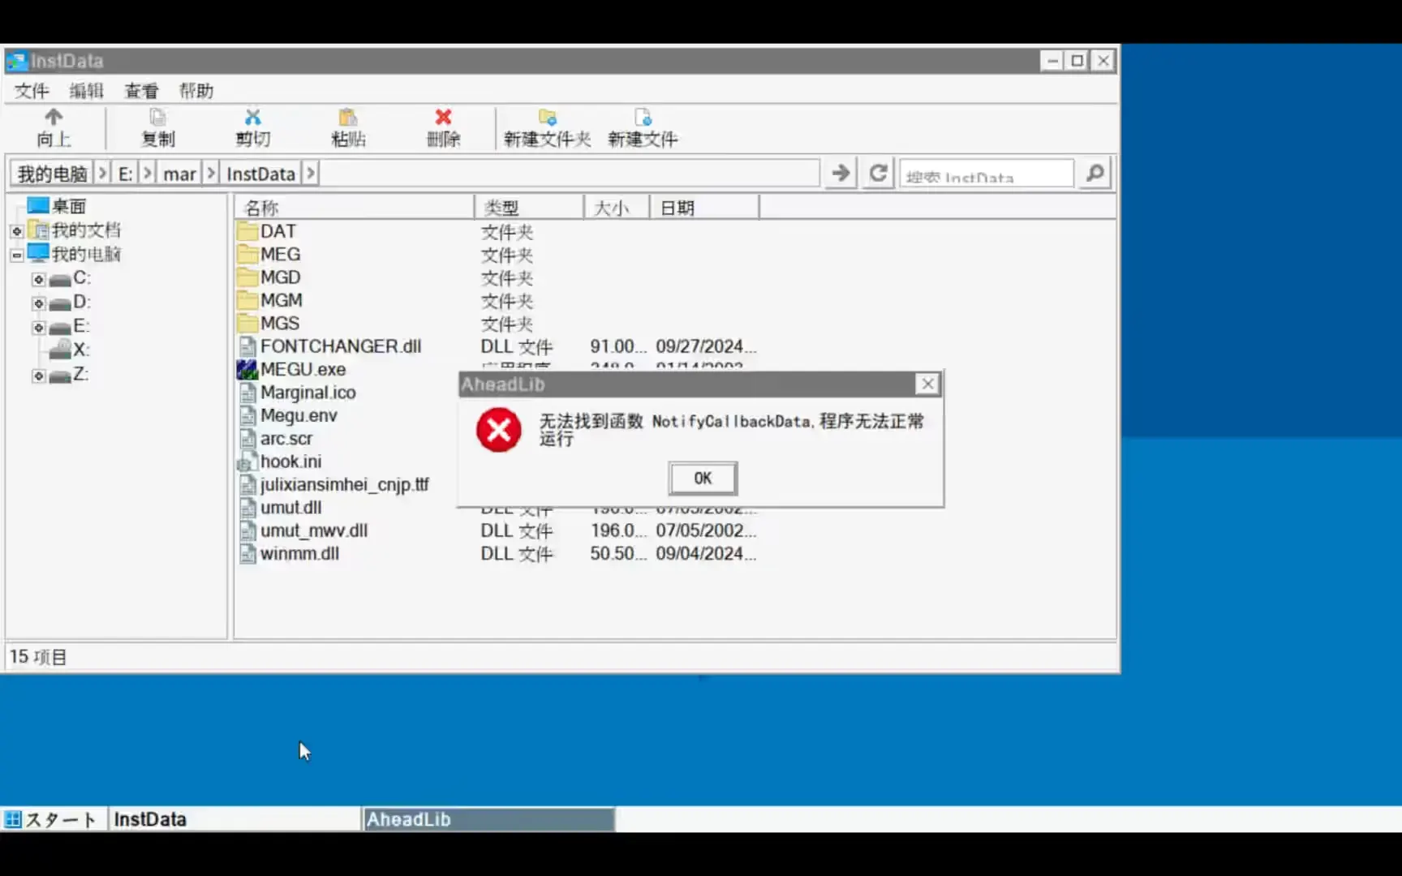Image resolution: width=1402 pixels, height=876 pixels.
Task: Click the Up (向上) toolbar icon
Action: 54,118
